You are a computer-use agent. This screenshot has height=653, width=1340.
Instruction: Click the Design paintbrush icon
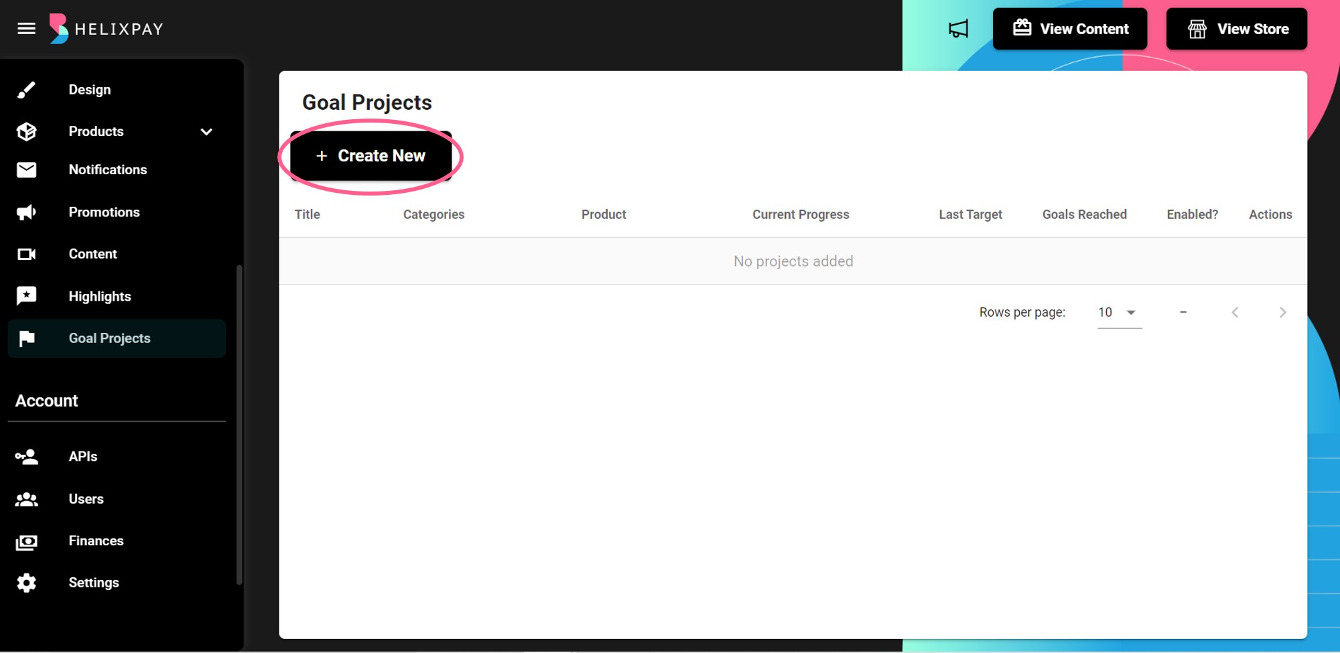pos(26,90)
